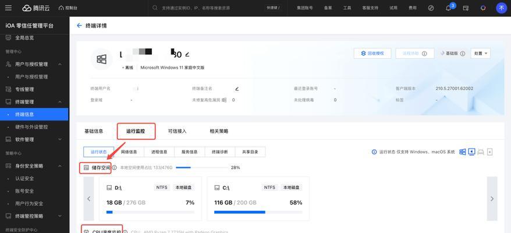Click the macOS monitor icon at right
This screenshot has width=511, height=233.
coord(471,152)
